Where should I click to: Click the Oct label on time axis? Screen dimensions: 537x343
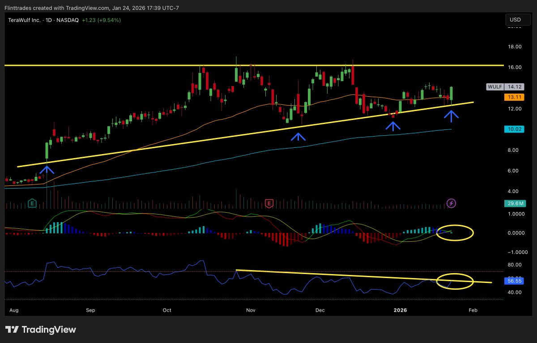point(167,310)
